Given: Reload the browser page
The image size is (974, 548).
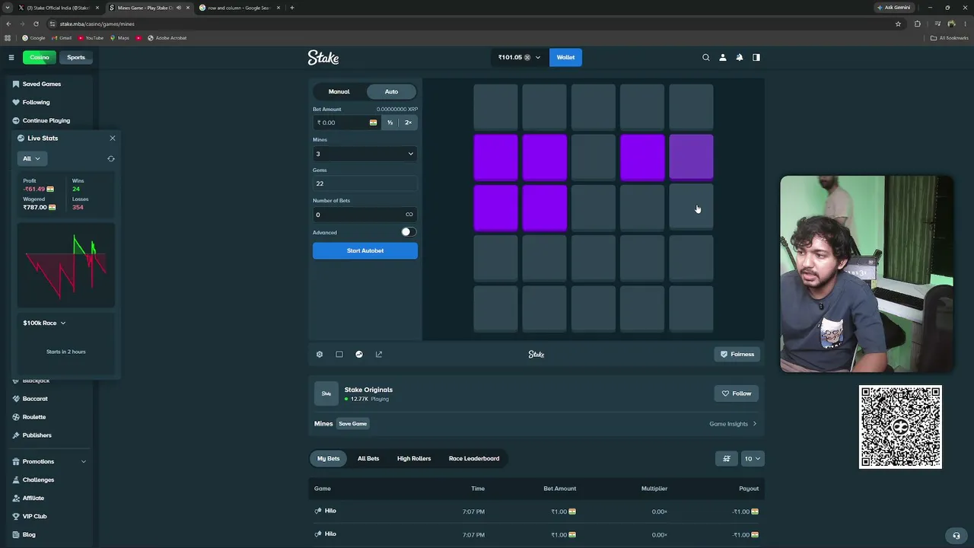Looking at the screenshot, I should 36,24.
